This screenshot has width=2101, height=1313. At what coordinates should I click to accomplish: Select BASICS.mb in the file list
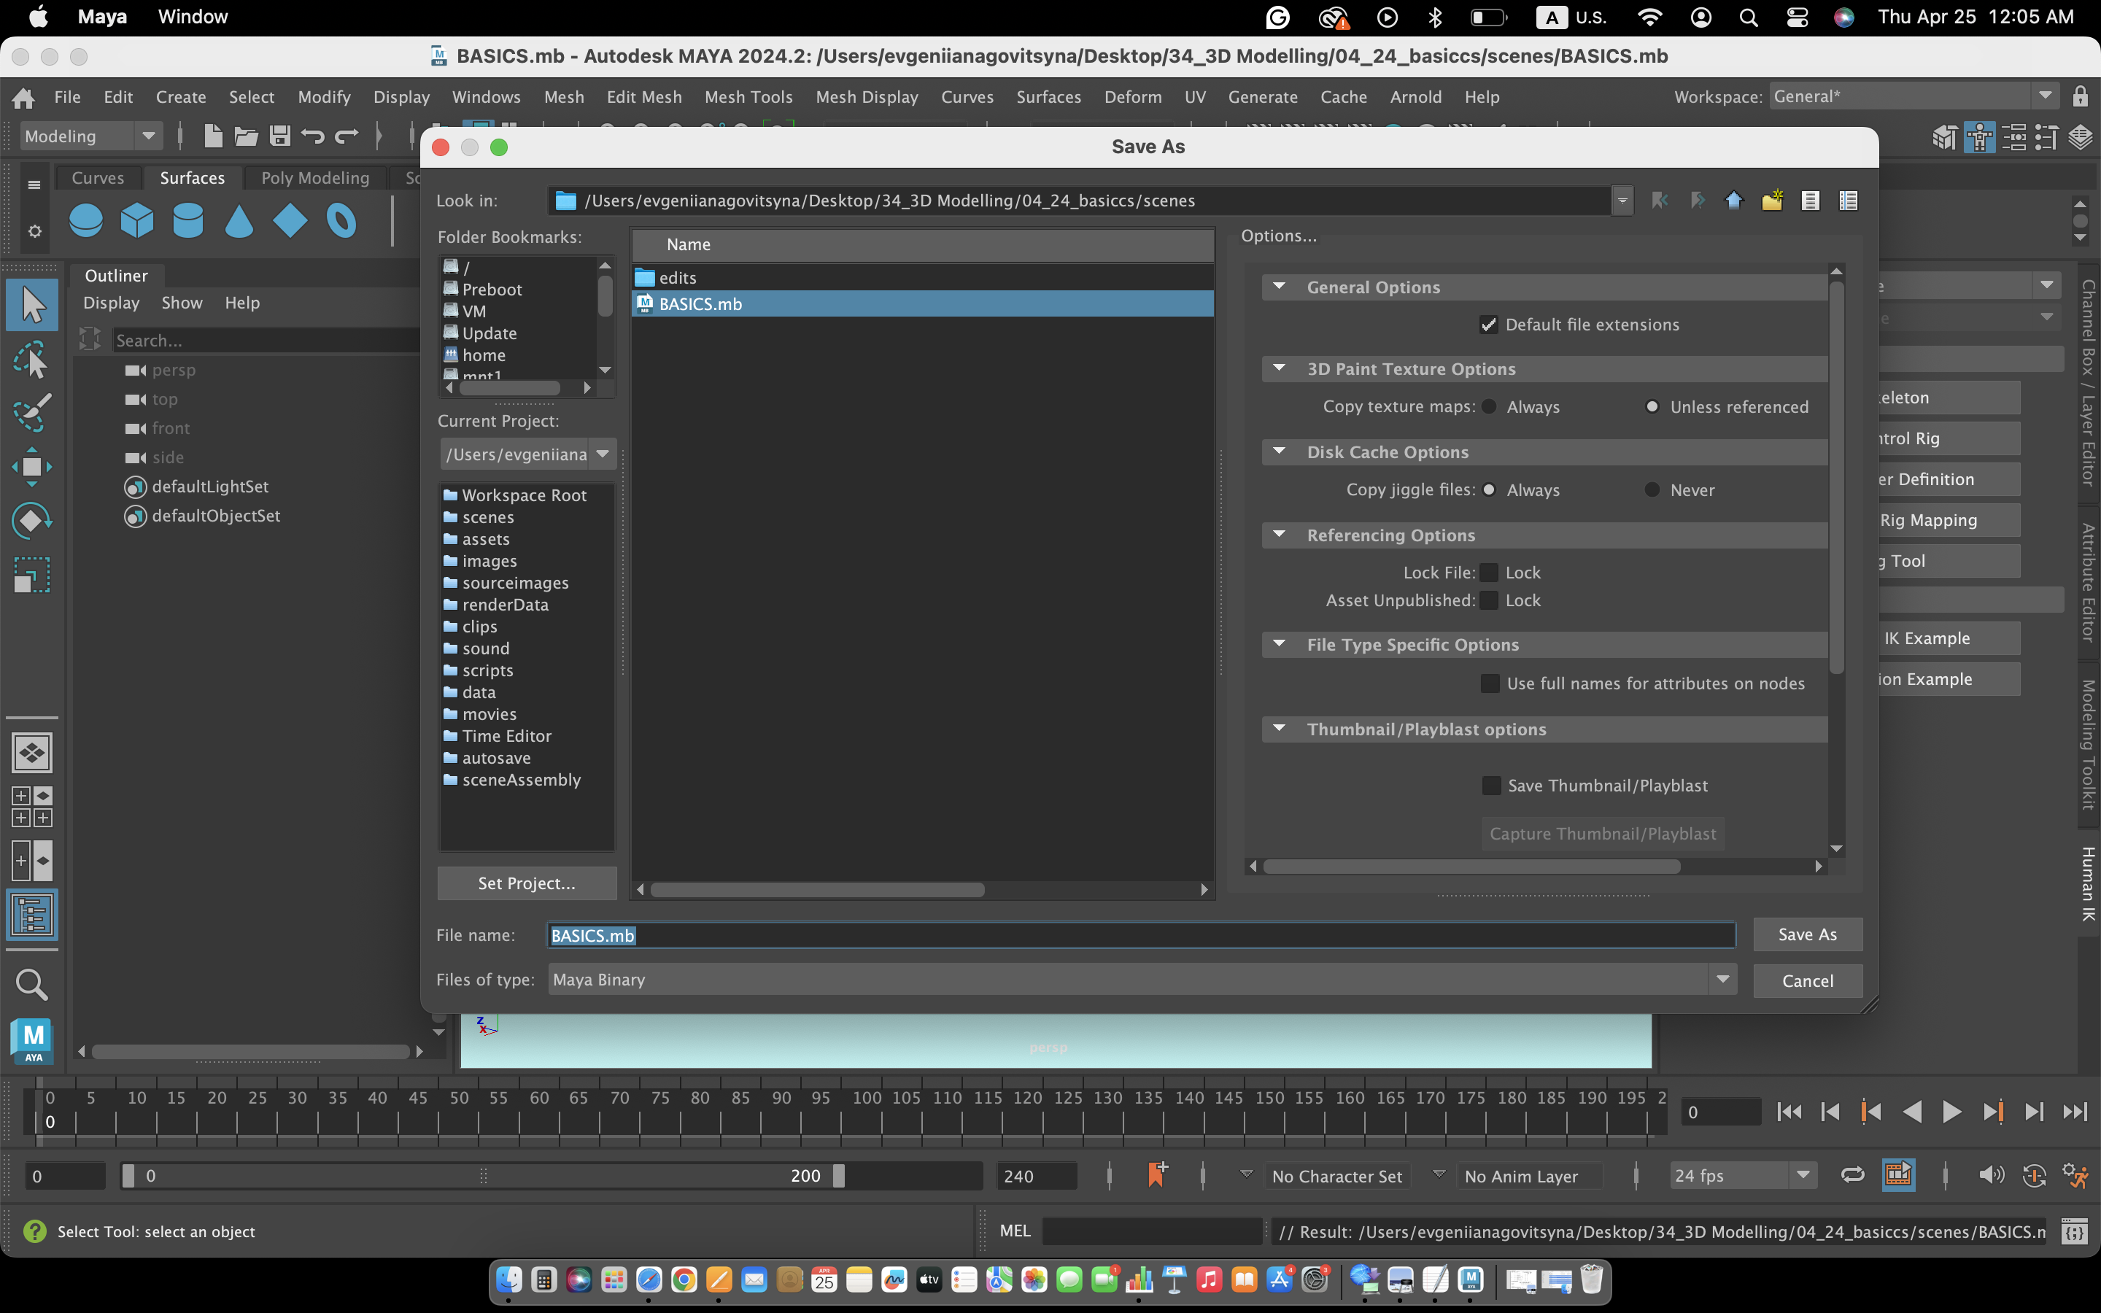click(x=922, y=304)
